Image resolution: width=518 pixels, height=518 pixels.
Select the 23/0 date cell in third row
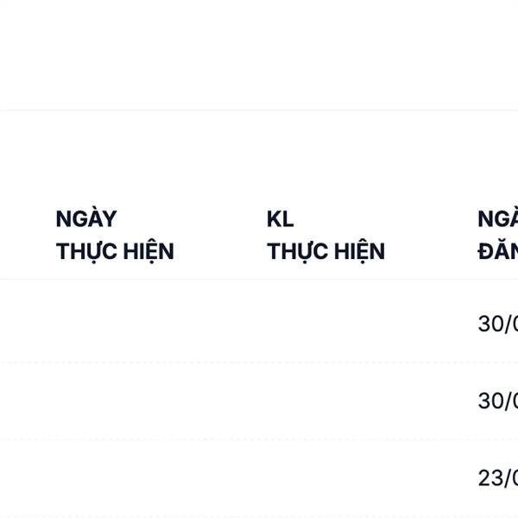click(x=498, y=477)
